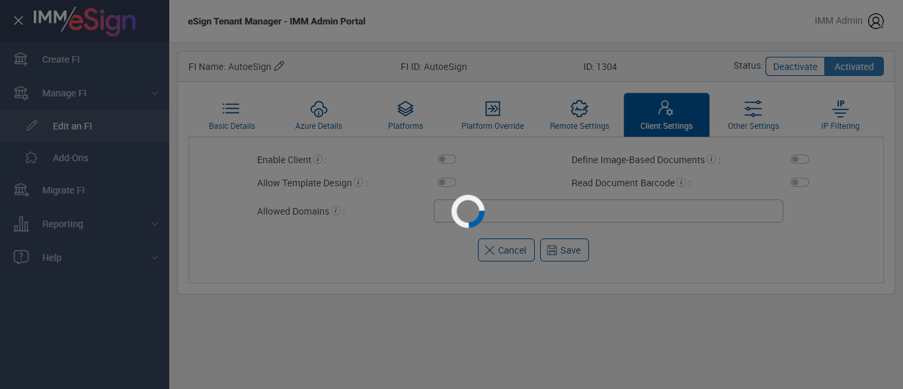Toggle the Read Document Barcode switch

[x=800, y=182]
